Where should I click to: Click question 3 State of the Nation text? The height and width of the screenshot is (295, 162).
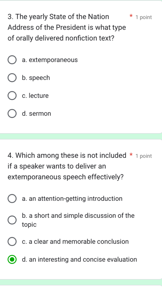coord(67,28)
